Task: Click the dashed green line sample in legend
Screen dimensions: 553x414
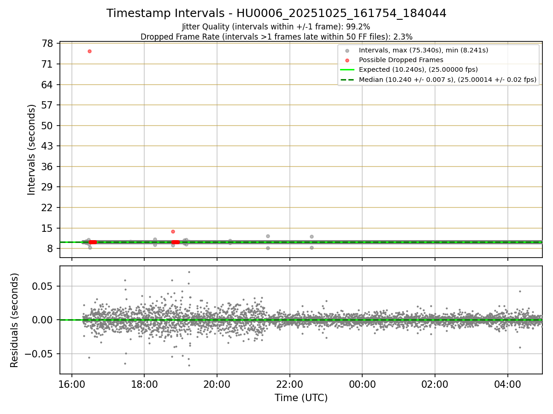Action: (347, 80)
